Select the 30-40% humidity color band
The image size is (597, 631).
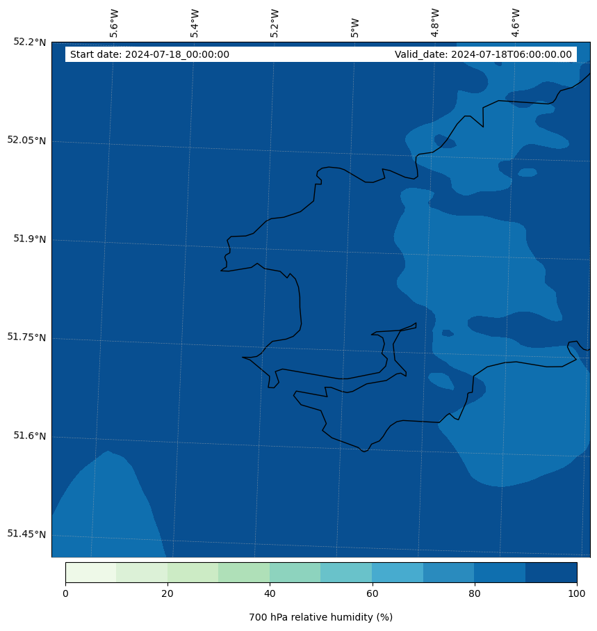coord(244,573)
